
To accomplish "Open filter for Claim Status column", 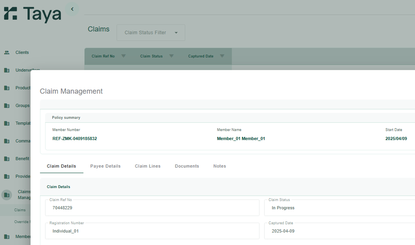I will click(x=171, y=56).
